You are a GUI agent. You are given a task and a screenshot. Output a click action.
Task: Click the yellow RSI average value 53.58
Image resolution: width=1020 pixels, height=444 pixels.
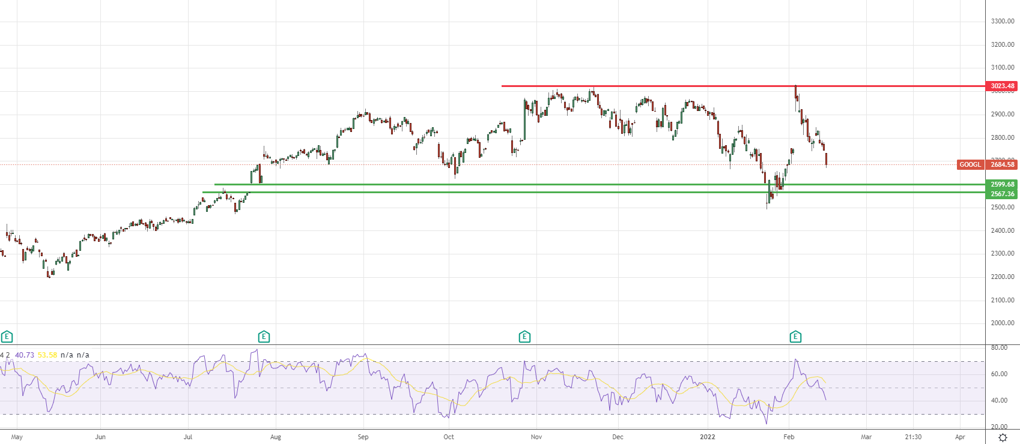47,355
